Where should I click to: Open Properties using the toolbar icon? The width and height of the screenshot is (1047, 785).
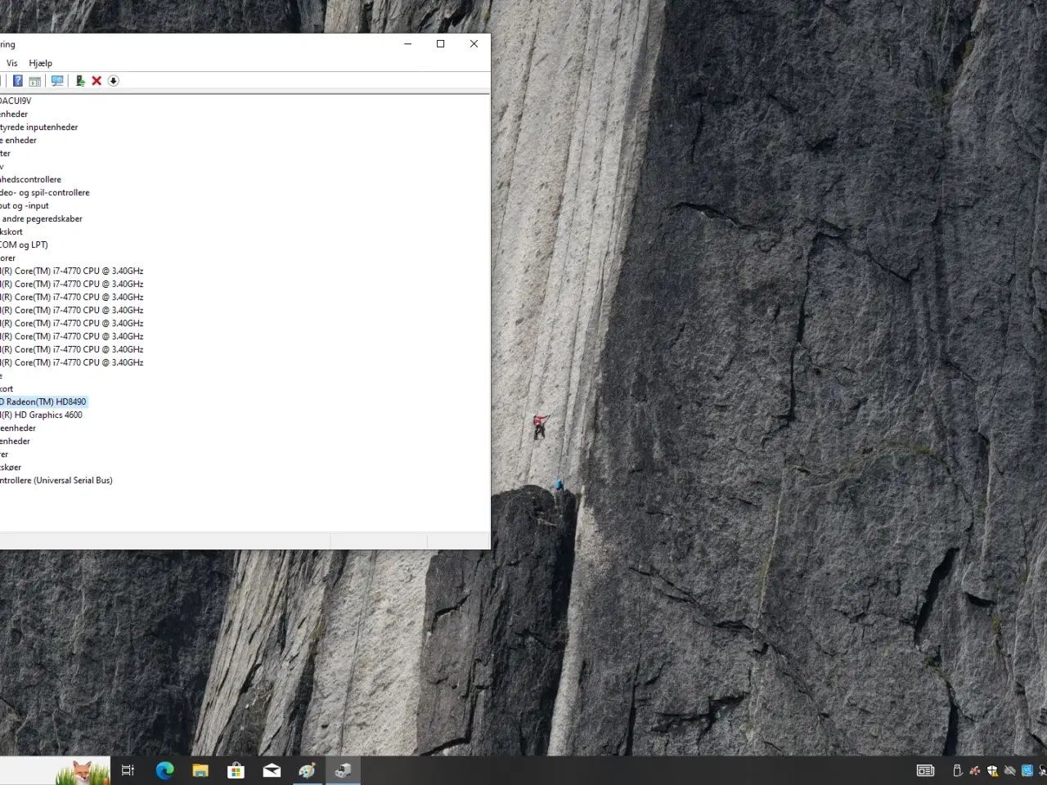coord(34,80)
